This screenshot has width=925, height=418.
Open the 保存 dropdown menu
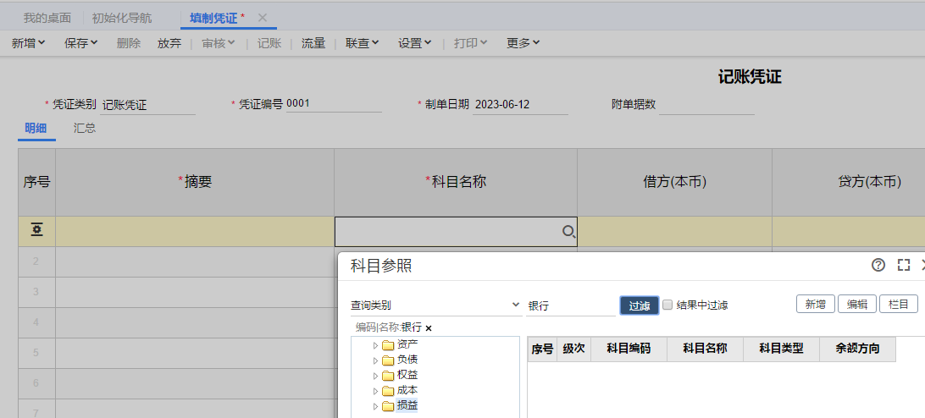[x=81, y=43]
